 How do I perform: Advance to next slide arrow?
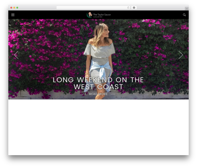pyautogui.click(x=181, y=55)
